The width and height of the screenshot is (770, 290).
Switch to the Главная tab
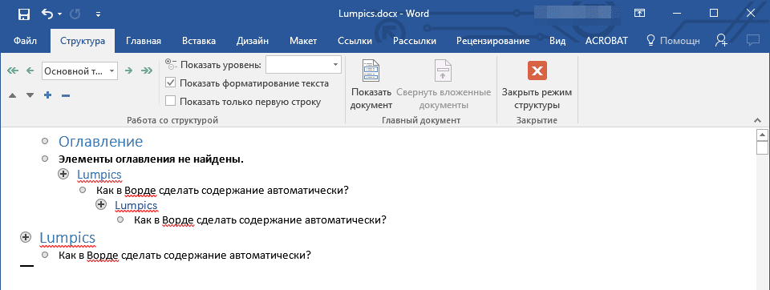coord(144,41)
